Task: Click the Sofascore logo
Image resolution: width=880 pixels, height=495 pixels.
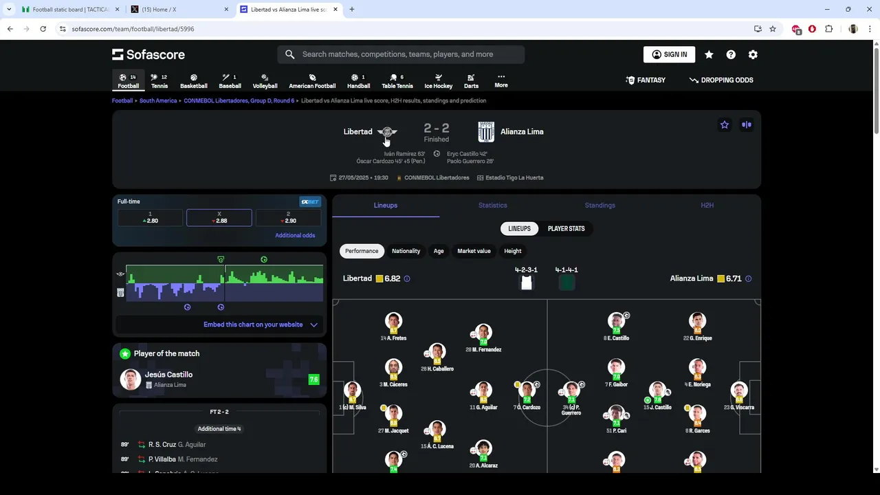Action: pyautogui.click(x=148, y=54)
